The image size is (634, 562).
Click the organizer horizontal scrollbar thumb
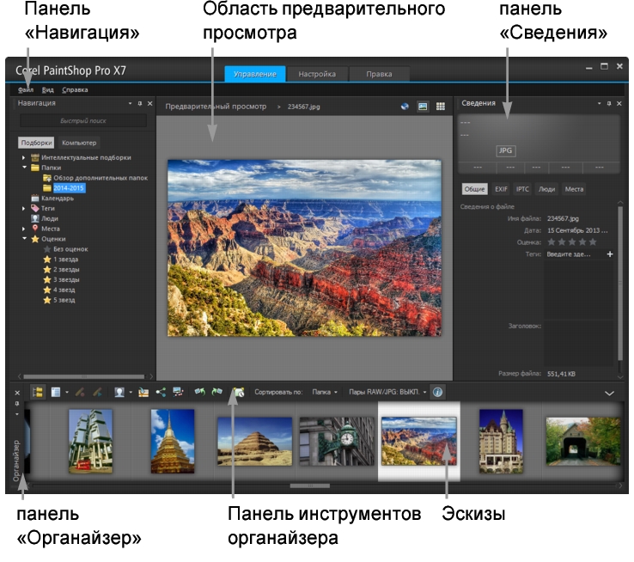click(x=307, y=486)
